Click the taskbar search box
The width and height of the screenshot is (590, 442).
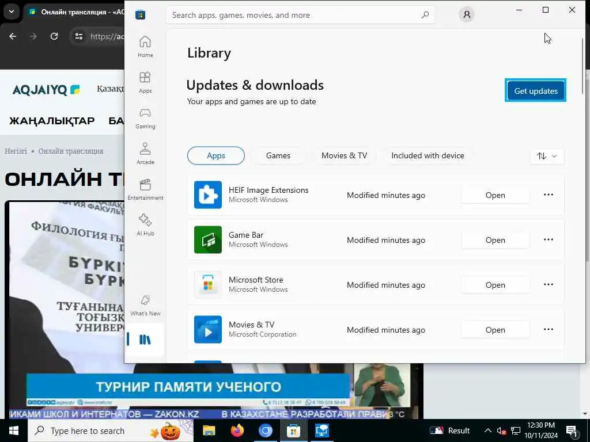click(111, 430)
